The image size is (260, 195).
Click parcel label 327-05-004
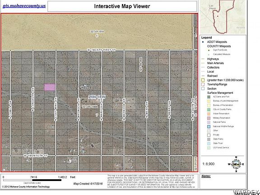[141, 65]
